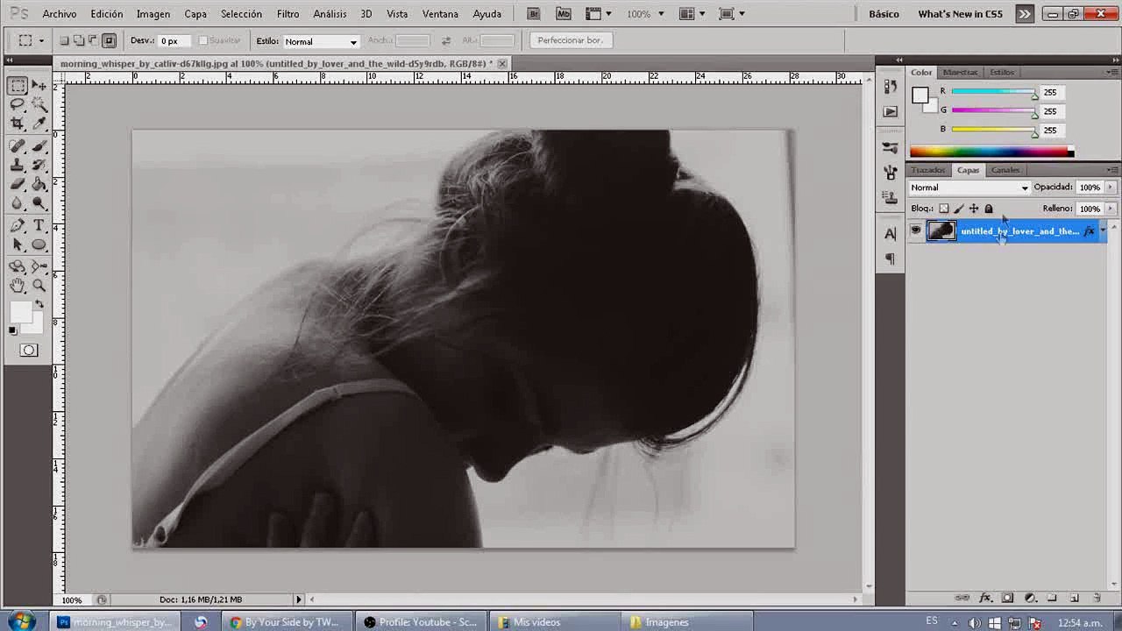Screen dimensions: 1122x631
Task: Select the Eyedropper tool
Action: [x=39, y=124]
